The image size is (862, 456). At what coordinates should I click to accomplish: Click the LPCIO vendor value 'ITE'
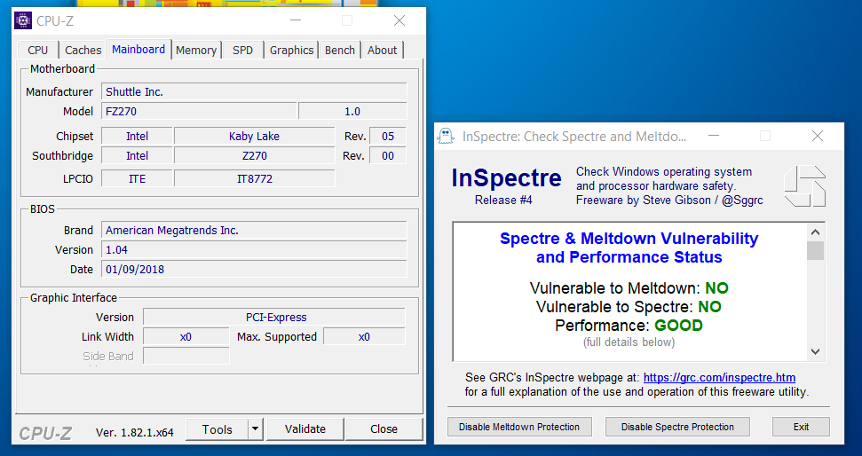point(137,178)
